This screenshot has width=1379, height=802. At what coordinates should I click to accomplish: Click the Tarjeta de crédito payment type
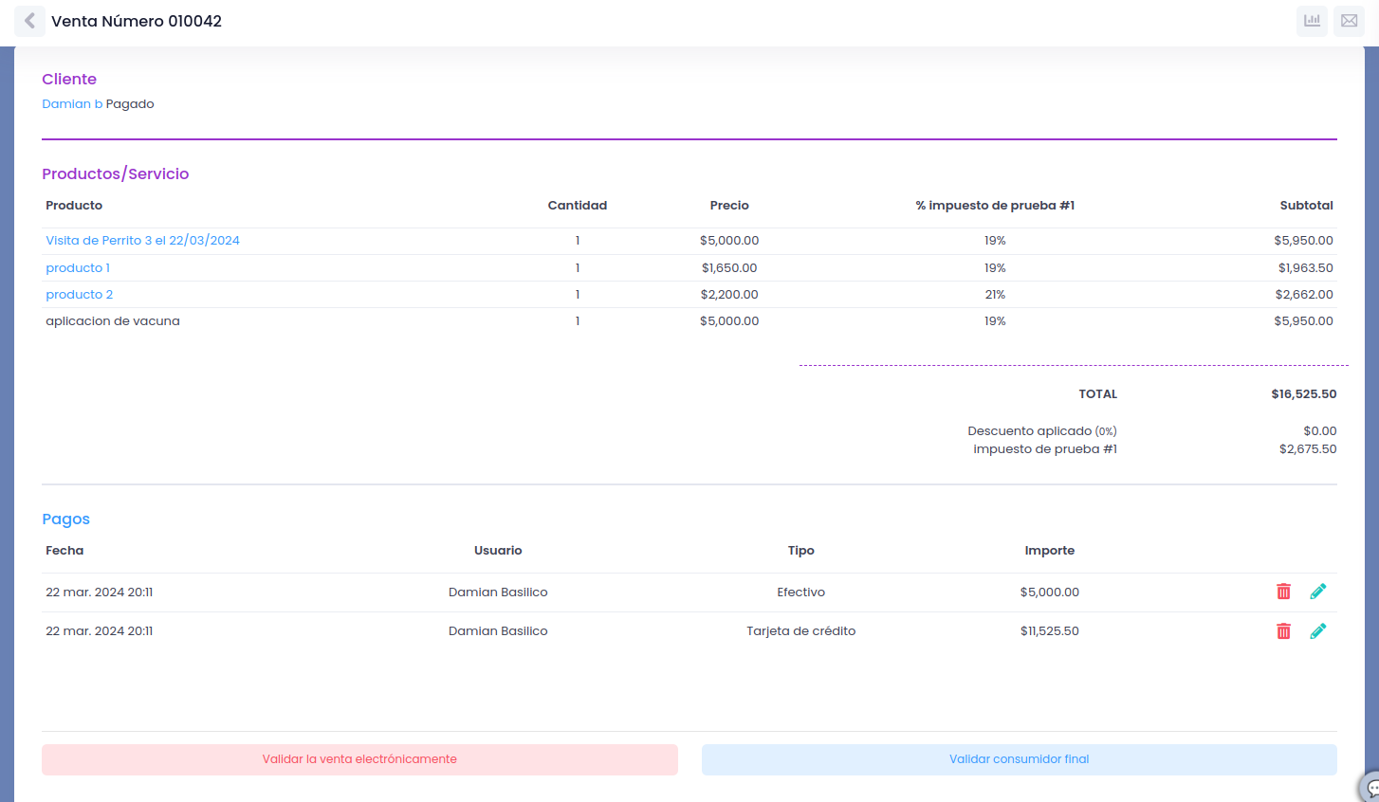801,631
